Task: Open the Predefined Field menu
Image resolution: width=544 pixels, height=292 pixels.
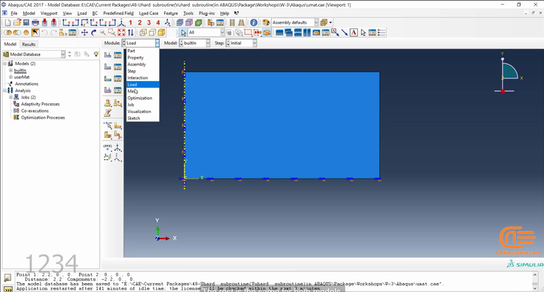Action: (x=118, y=13)
